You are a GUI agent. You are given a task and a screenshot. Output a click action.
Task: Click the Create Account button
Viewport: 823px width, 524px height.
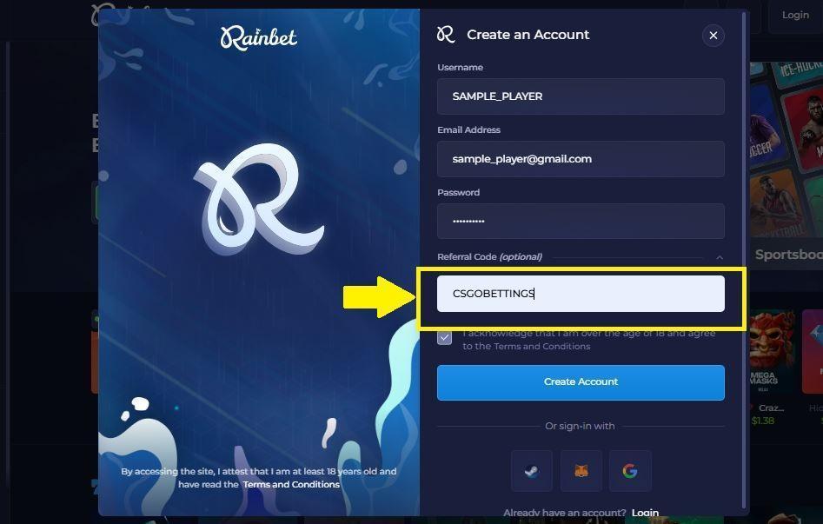pyautogui.click(x=581, y=382)
